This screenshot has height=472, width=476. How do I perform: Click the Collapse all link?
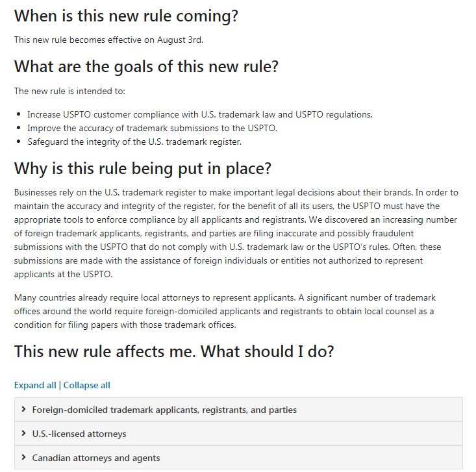tap(87, 385)
